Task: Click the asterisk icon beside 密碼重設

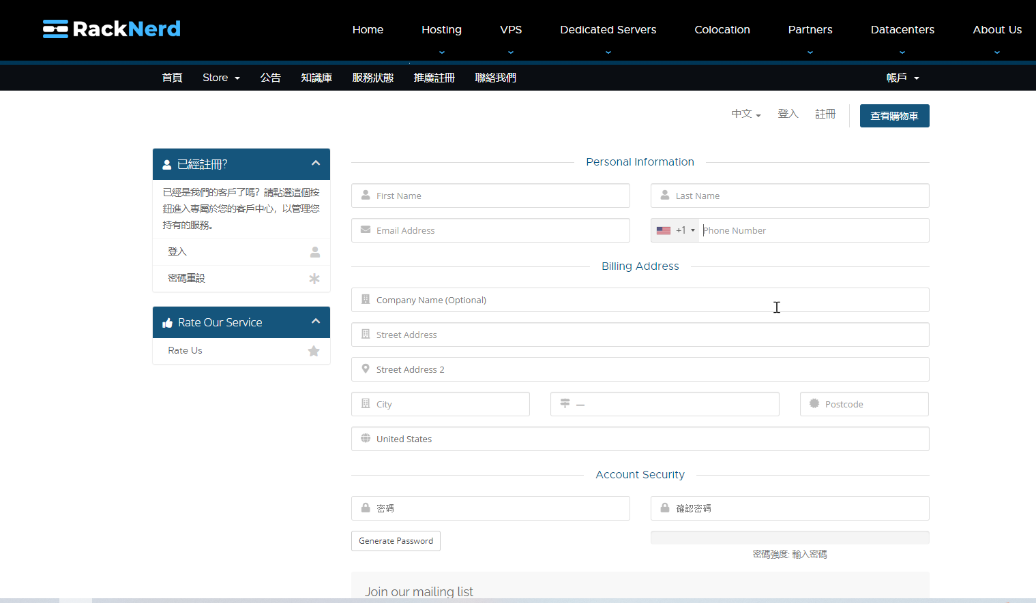Action: [314, 279]
